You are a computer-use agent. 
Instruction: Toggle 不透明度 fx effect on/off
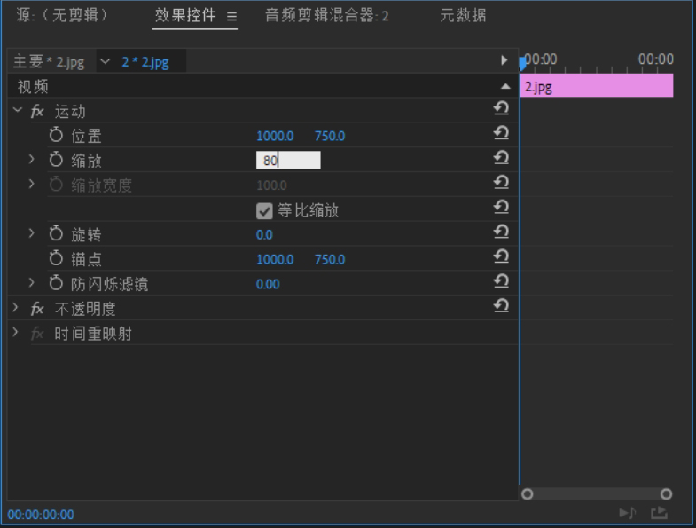[37, 309]
